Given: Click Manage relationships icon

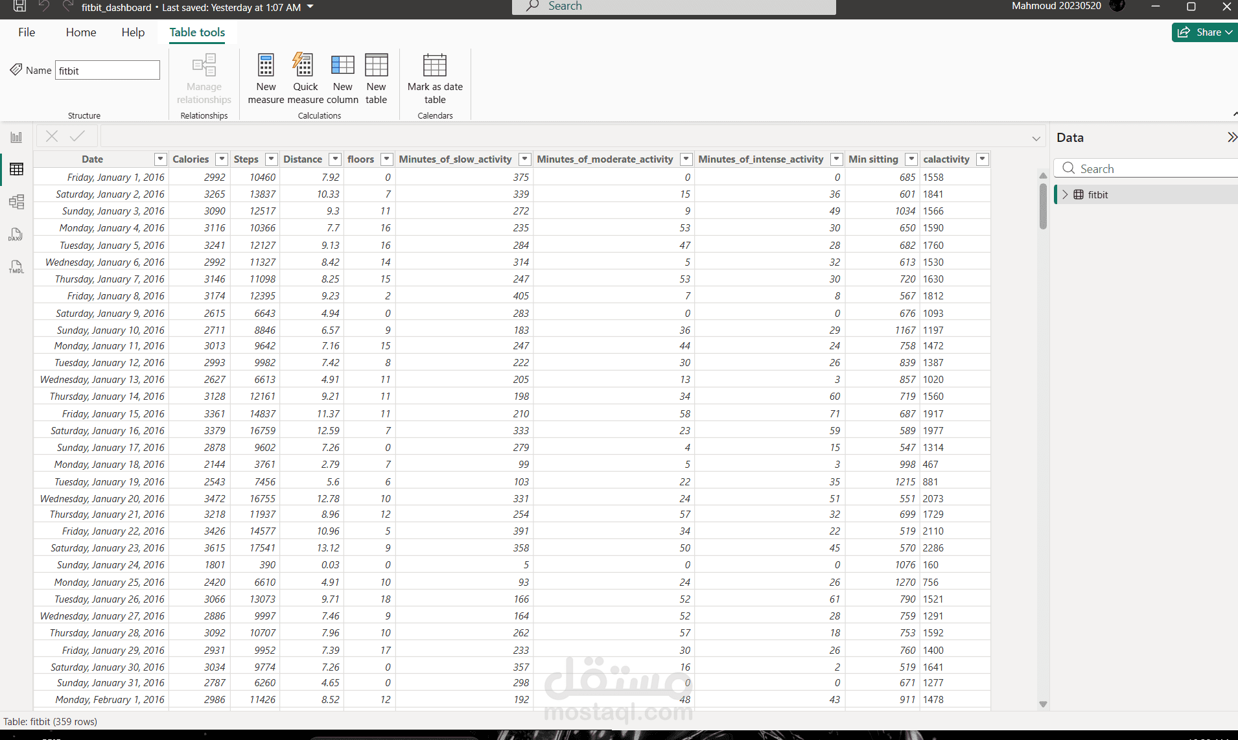Looking at the screenshot, I should (204, 65).
